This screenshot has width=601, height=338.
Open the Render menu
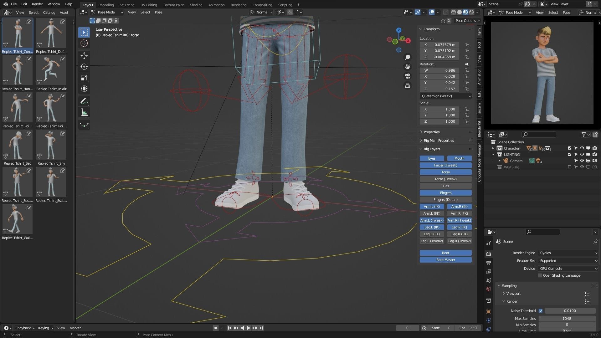tap(37, 4)
